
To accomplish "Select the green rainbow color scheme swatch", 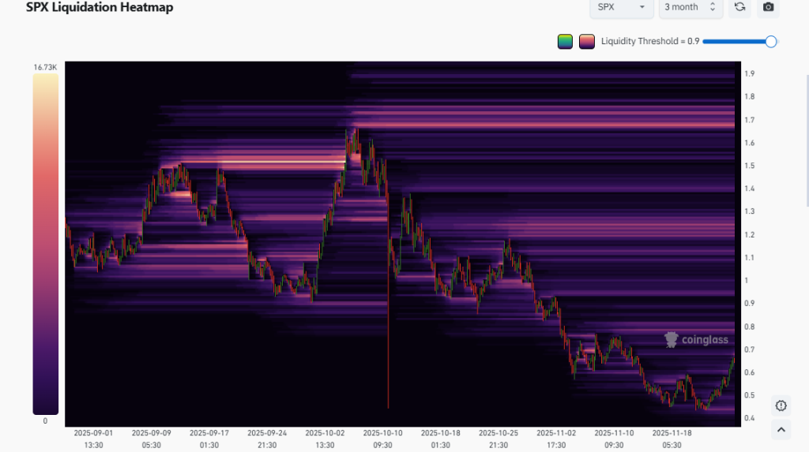I will point(564,42).
